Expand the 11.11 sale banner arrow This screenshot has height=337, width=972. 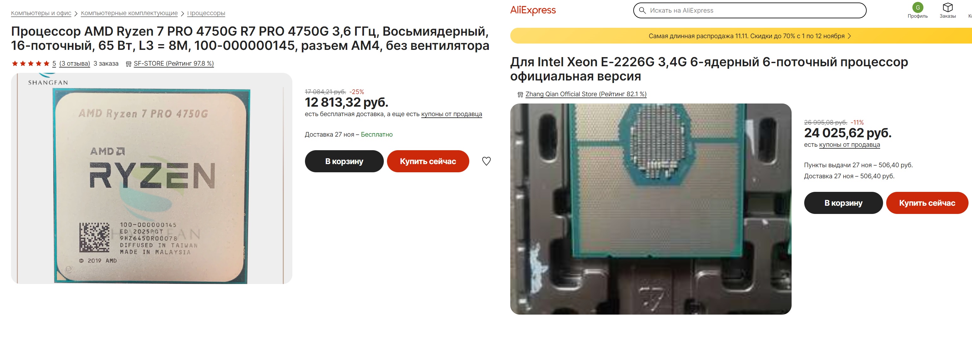(x=849, y=36)
